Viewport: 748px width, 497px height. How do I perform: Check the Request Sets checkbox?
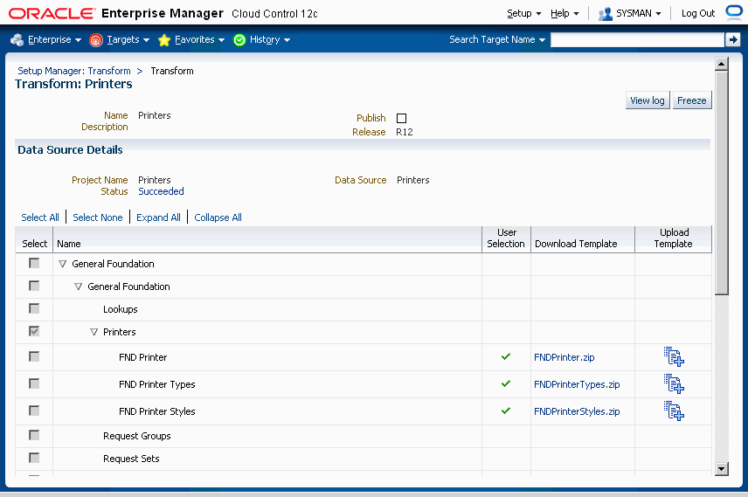[x=34, y=458]
